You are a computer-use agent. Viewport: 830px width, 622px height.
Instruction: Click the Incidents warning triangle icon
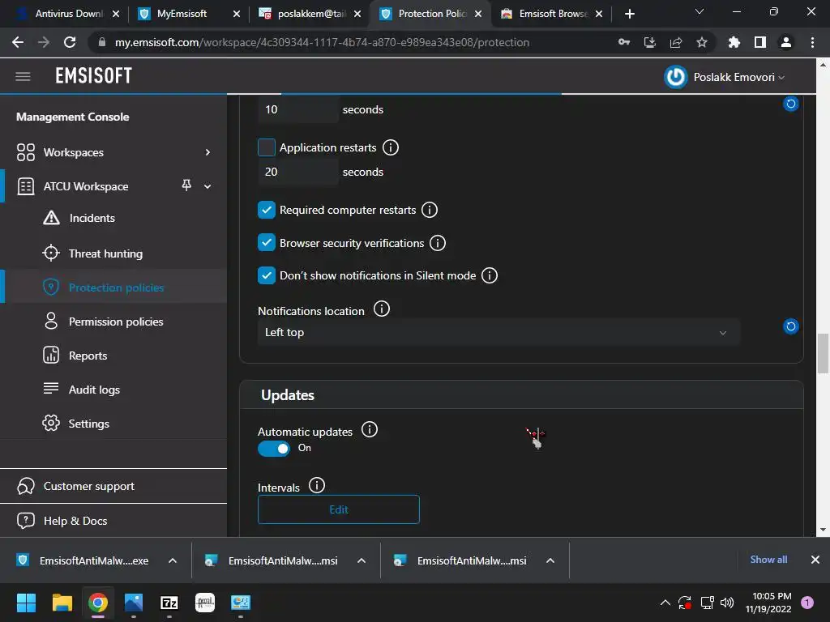click(51, 217)
